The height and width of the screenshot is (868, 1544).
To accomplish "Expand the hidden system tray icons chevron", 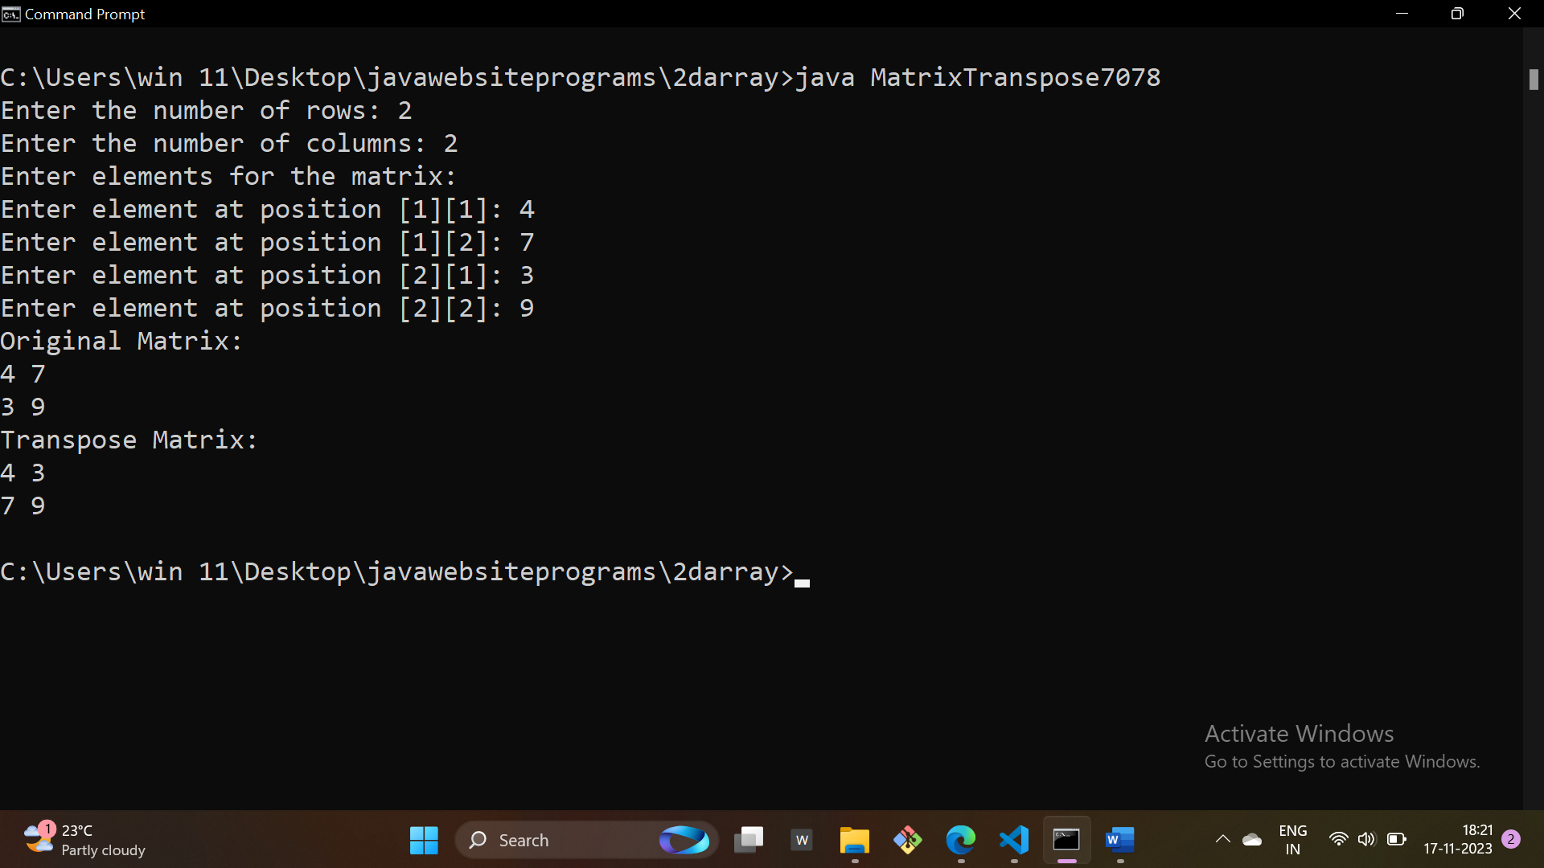I will 1222,839.
